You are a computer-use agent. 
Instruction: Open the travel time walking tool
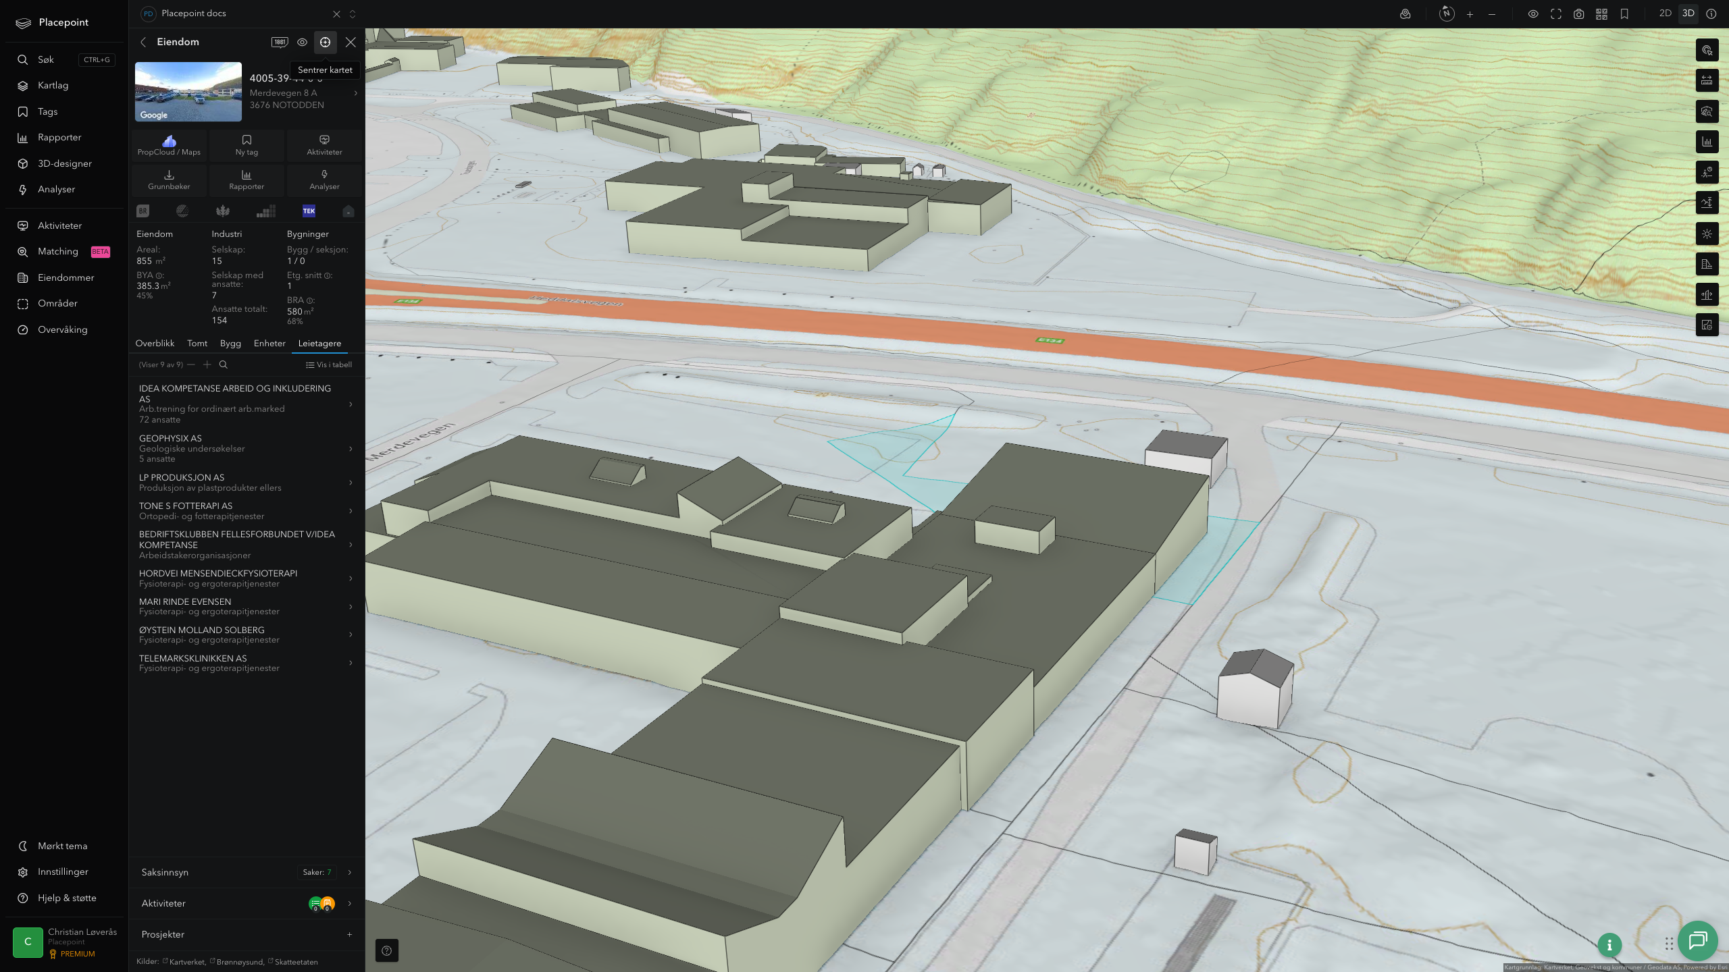point(1707,173)
